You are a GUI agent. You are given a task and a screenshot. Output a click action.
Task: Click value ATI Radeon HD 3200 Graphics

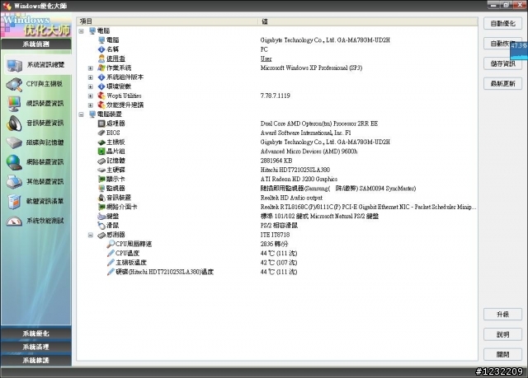(x=299, y=179)
